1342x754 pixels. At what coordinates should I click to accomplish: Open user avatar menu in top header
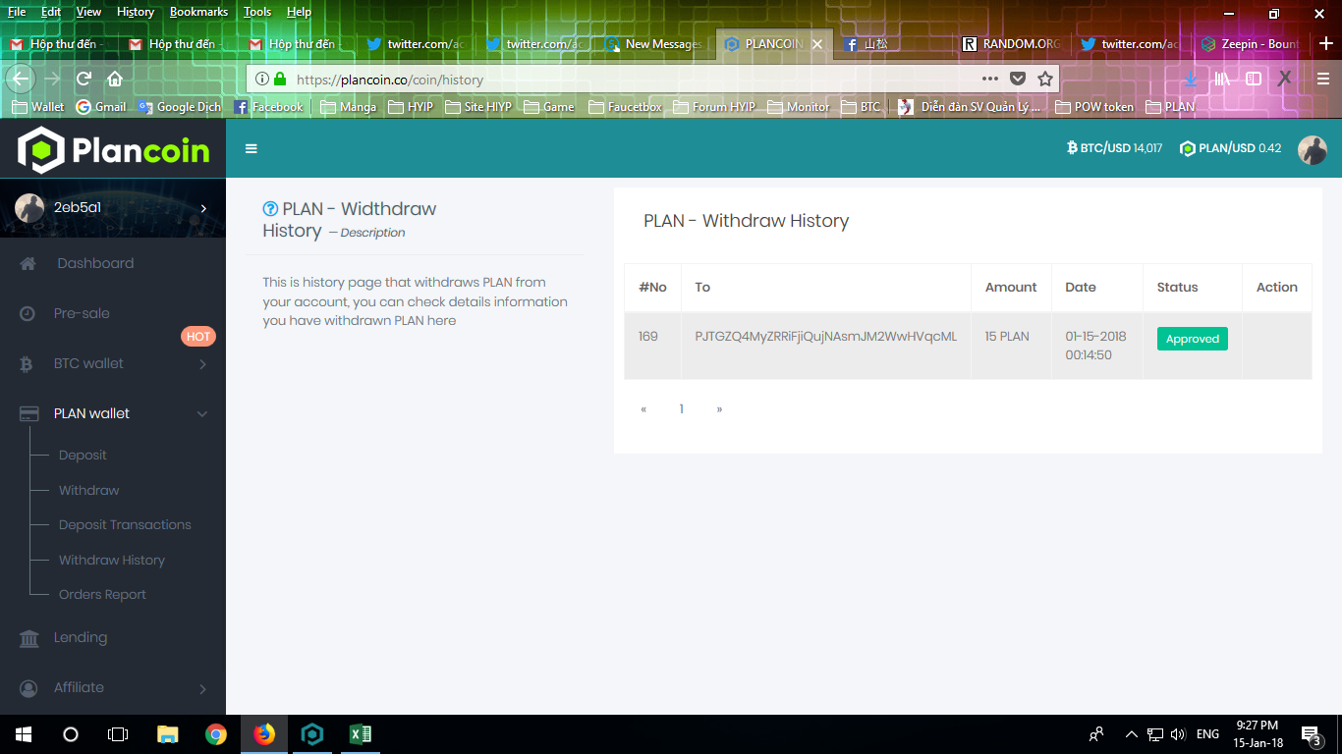(1312, 149)
